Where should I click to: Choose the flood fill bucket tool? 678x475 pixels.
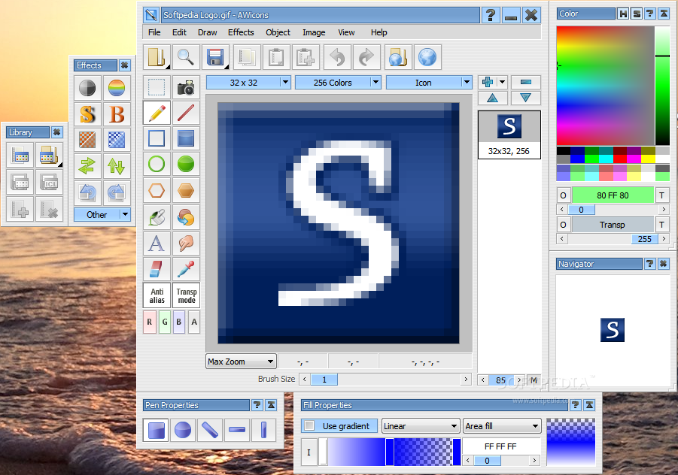(157, 217)
